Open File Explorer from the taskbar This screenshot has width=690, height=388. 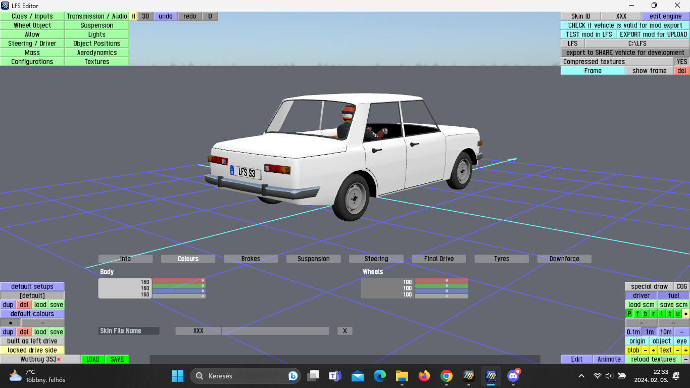402,376
